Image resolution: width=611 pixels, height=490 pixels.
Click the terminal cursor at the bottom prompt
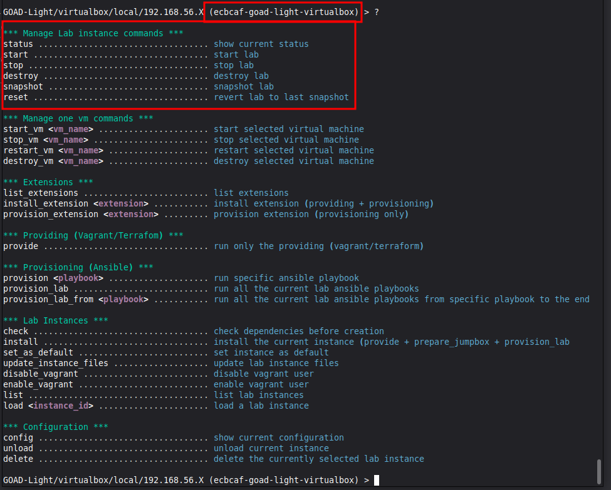point(377,480)
